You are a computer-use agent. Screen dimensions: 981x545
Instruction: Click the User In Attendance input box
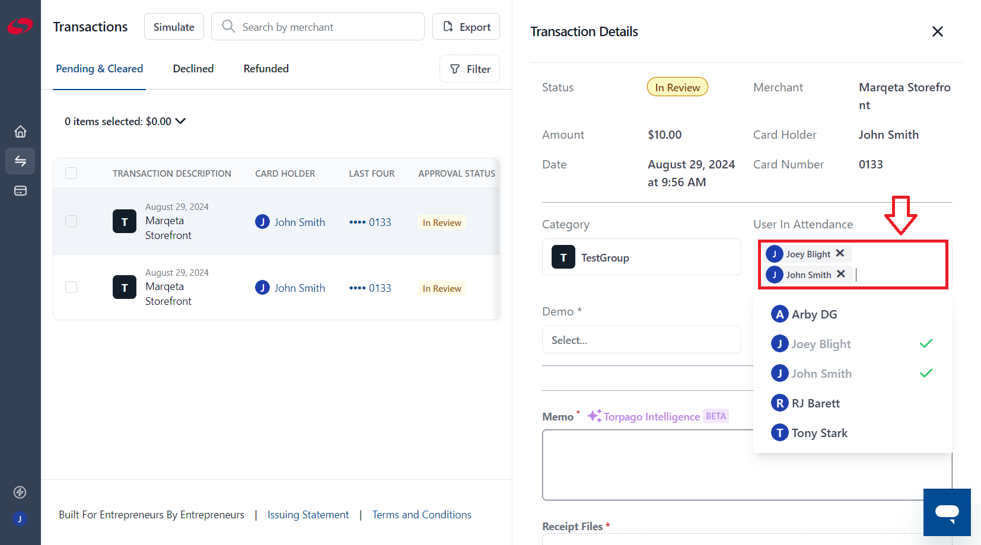click(x=852, y=264)
